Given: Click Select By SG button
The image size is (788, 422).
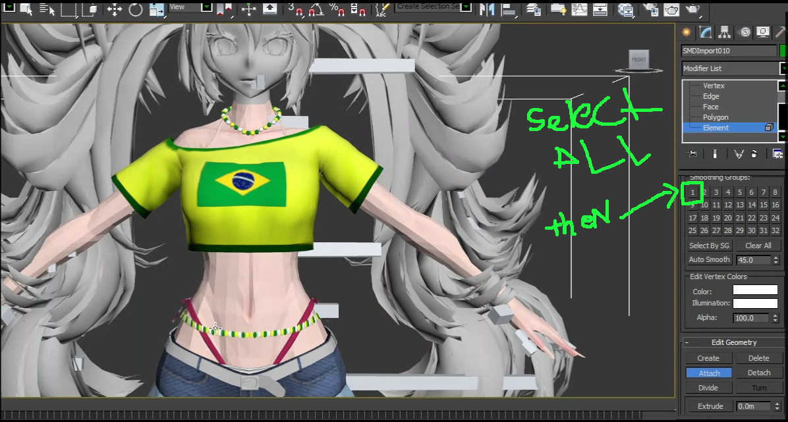Looking at the screenshot, I should pos(708,246).
